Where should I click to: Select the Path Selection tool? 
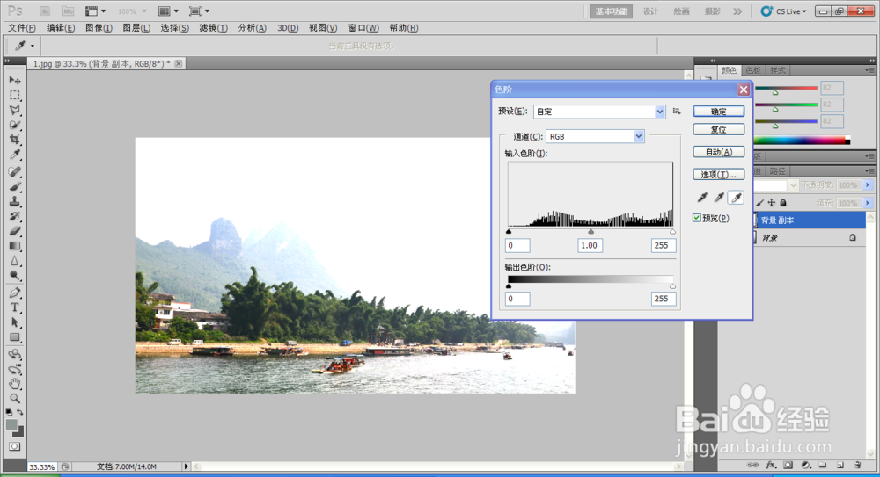click(x=15, y=322)
